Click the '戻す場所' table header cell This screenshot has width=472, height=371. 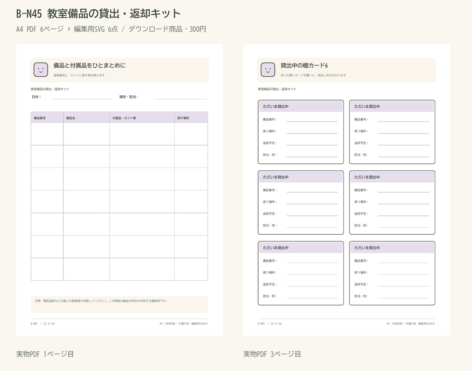coord(191,117)
